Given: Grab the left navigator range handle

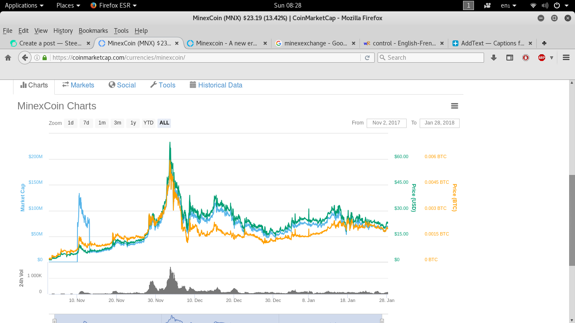Looking at the screenshot, I should pyautogui.click(x=54, y=321).
